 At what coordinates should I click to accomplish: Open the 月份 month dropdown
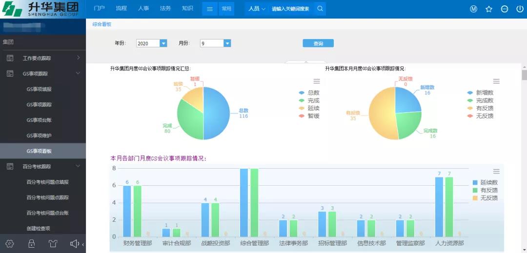(x=227, y=43)
